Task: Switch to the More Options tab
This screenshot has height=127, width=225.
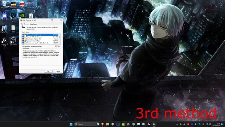Action: point(34,24)
